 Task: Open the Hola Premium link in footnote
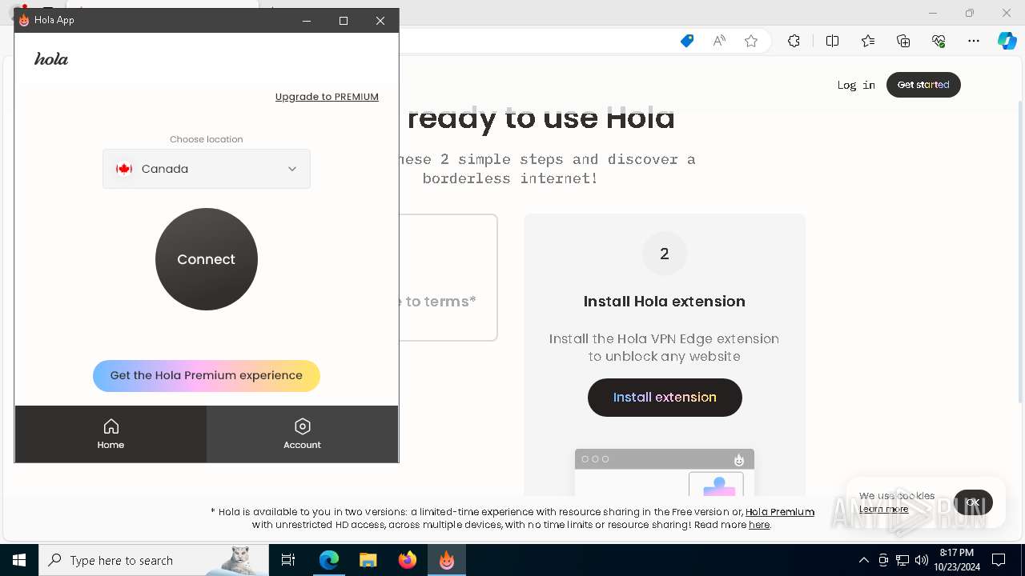pos(780,512)
